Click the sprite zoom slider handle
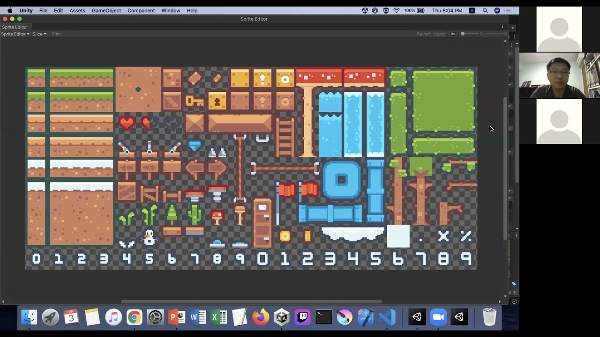This screenshot has width=600, height=337. coord(463,34)
